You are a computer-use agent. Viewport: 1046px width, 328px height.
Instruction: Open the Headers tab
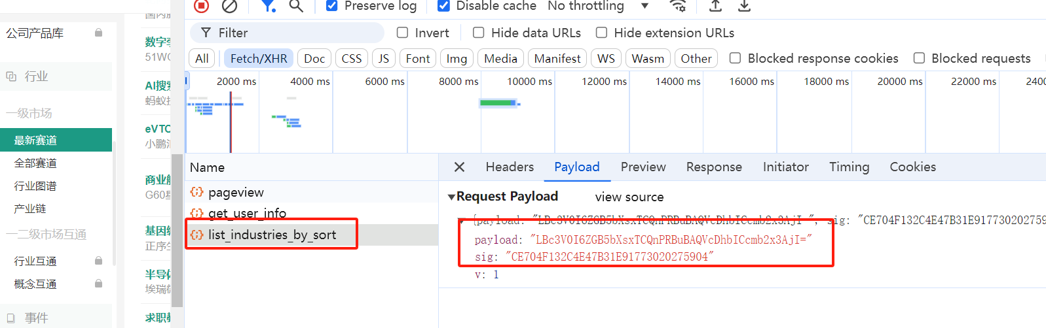point(510,167)
